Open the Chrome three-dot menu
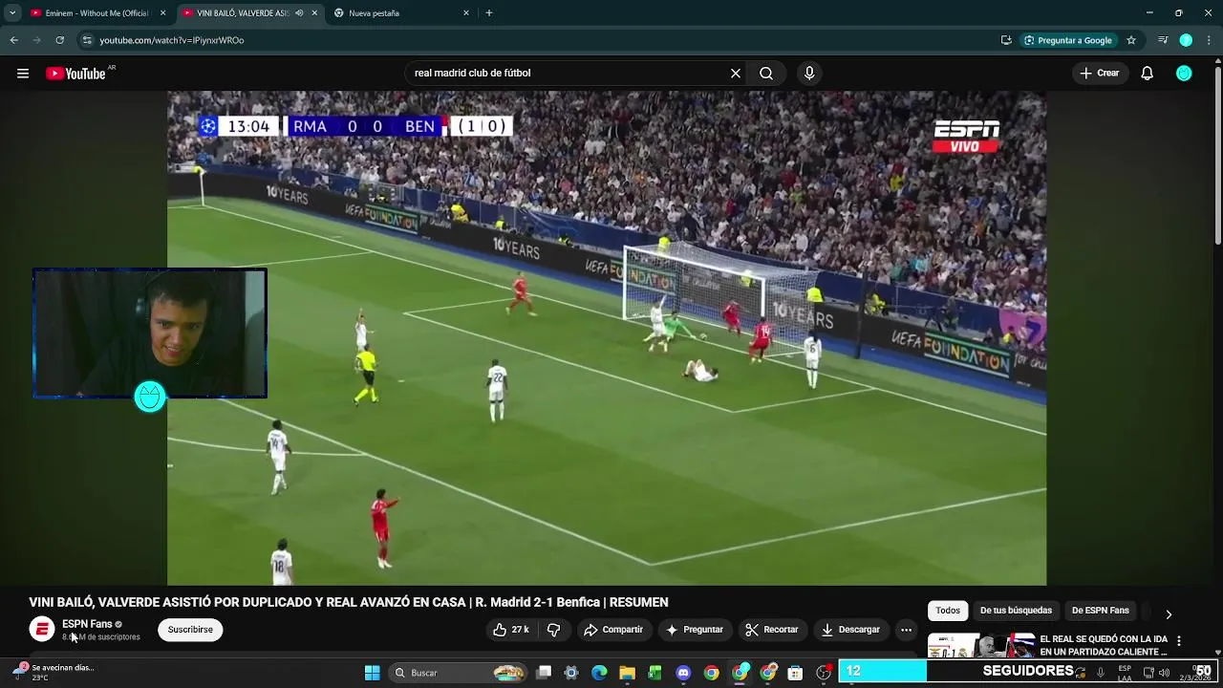 pos(1208,40)
